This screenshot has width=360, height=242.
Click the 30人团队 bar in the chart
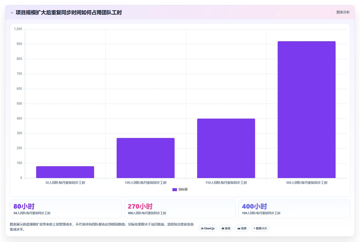tap(65, 172)
